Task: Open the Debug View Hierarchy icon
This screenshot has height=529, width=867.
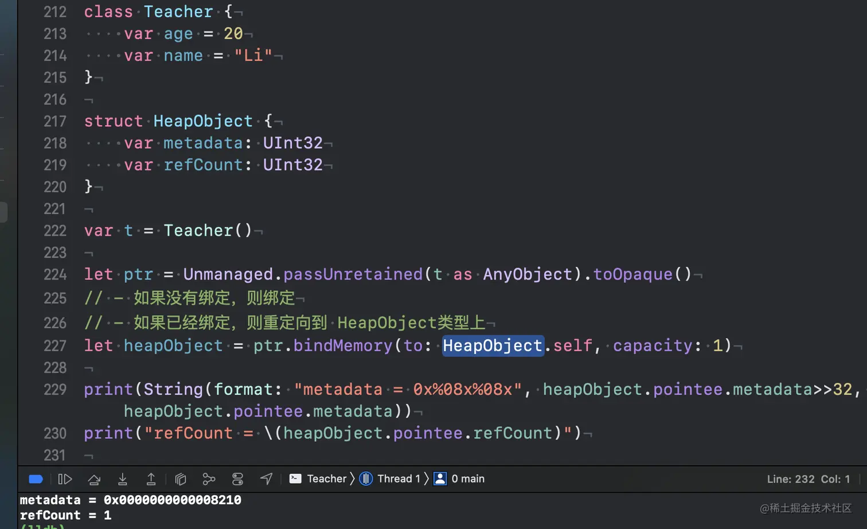Action: coord(181,479)
